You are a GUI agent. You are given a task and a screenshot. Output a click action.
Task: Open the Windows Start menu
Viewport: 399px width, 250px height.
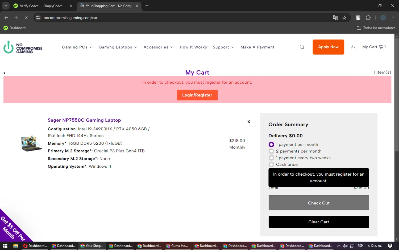[5, 246]
